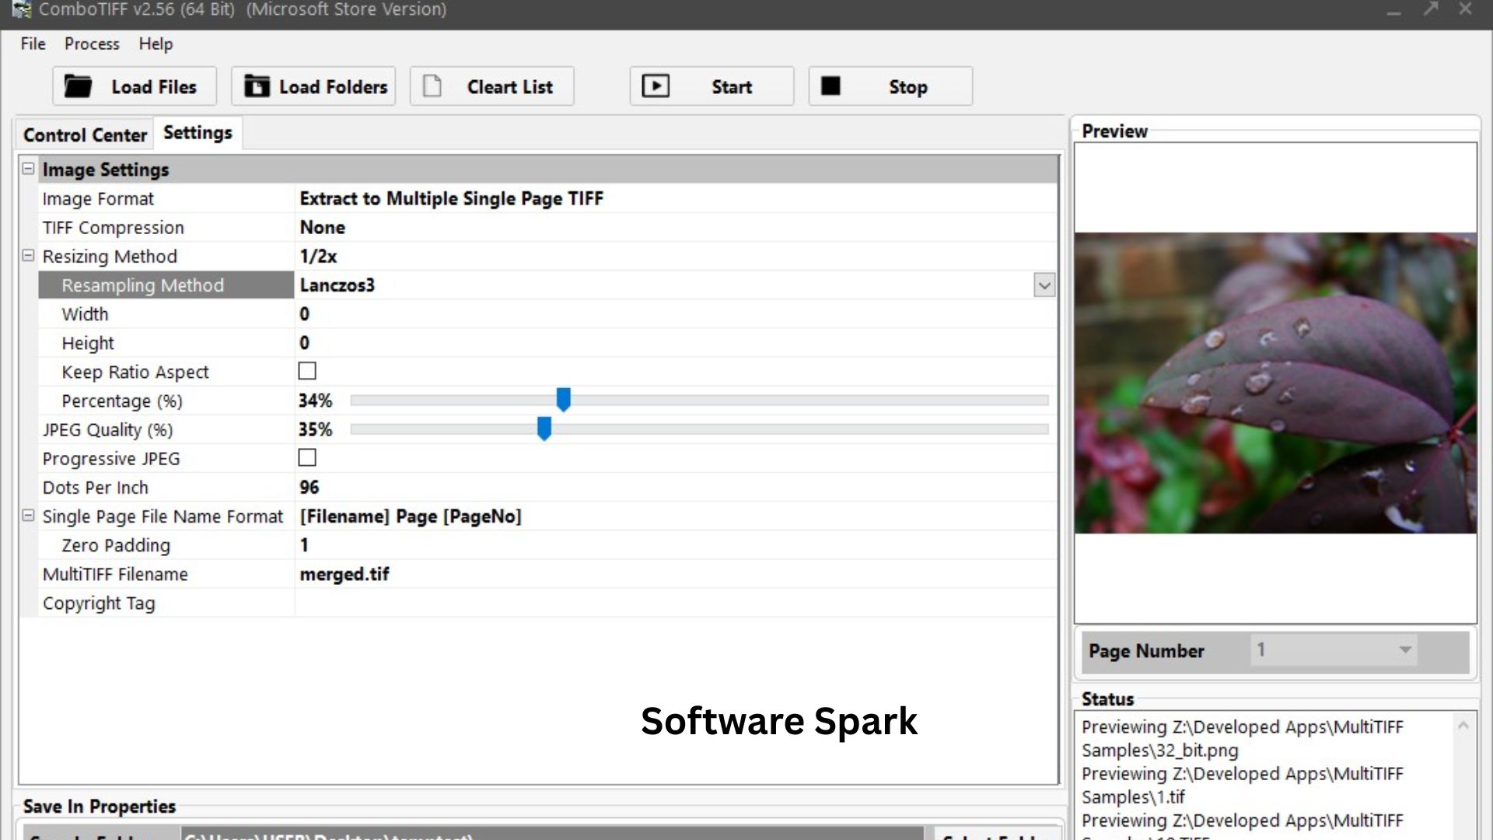Click the Copyright Tag row label
The image size is (1493, 840).
click(99, 604)
